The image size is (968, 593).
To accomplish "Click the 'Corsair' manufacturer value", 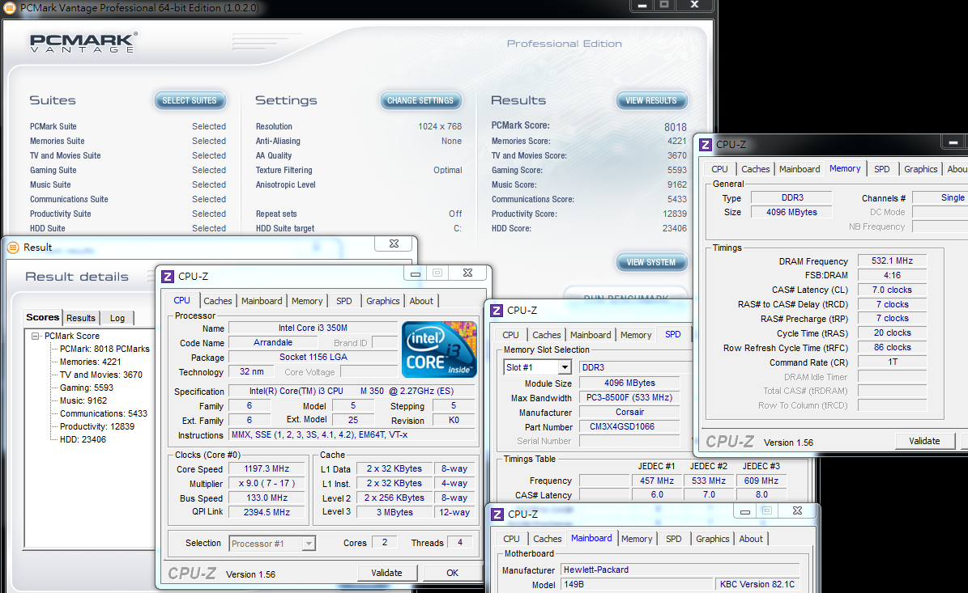I will [x=629, y=413].
